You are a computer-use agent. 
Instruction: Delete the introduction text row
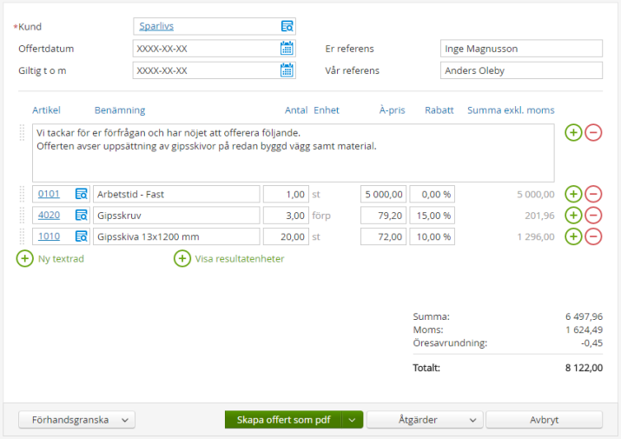pyautogui.click(x=593, y=133)
